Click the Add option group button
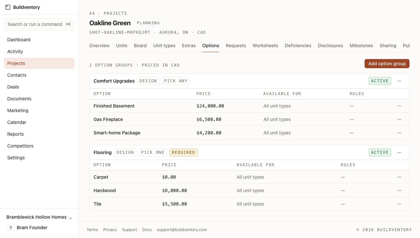This screenshot has height=238, width=420. coord(387,64)
